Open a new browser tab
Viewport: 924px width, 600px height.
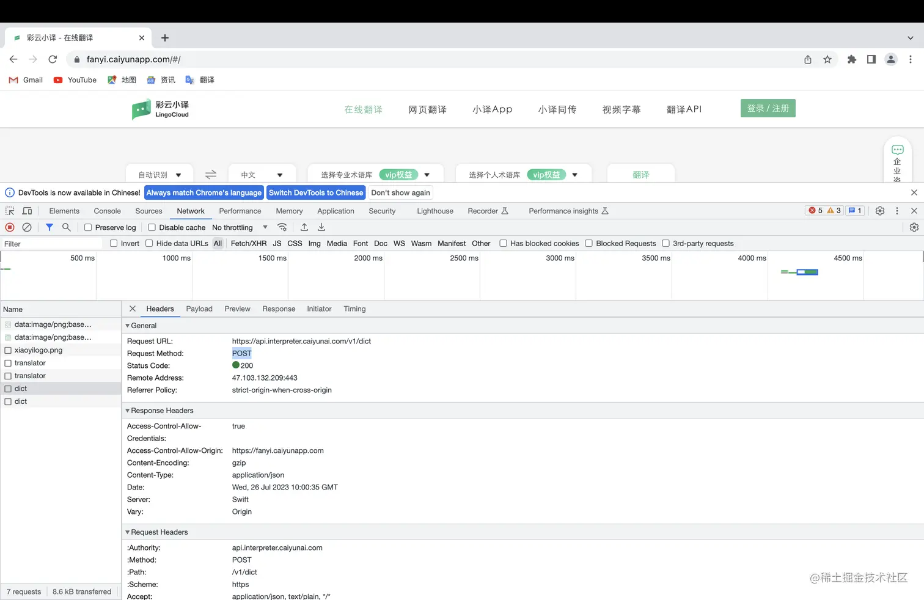click(165, 38)
